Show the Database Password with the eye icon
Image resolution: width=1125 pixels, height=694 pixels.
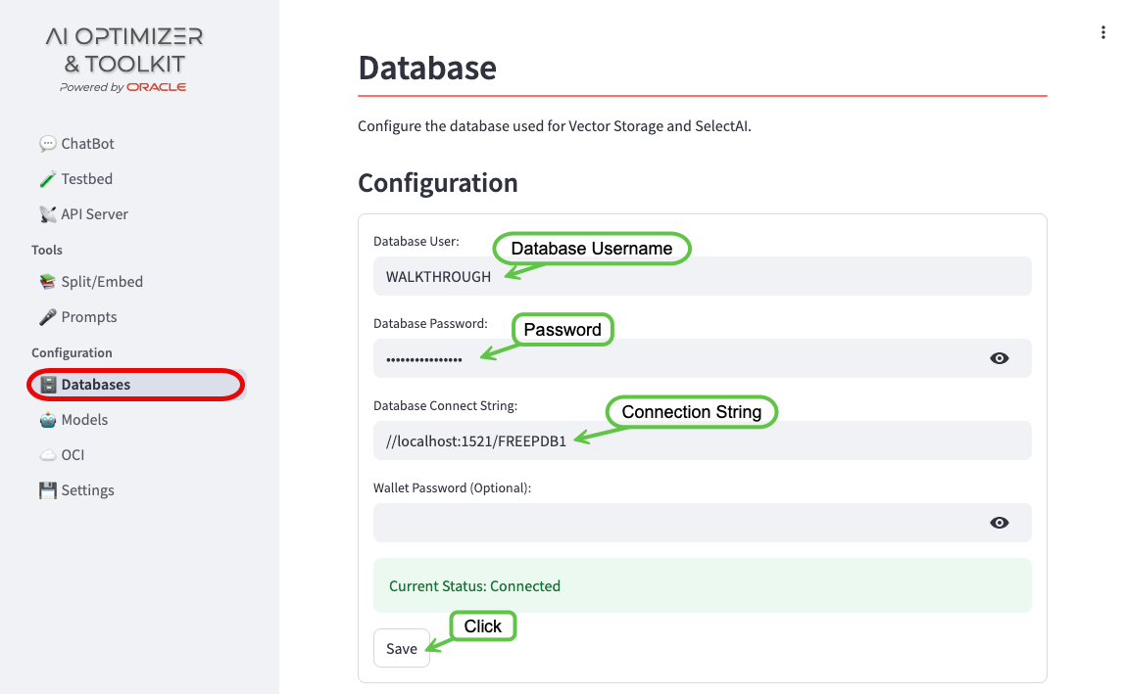(1000, 358)
